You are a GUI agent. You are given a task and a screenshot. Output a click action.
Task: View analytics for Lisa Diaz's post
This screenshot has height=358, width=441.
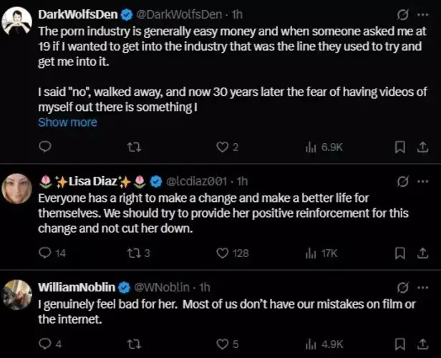[311, 252]
